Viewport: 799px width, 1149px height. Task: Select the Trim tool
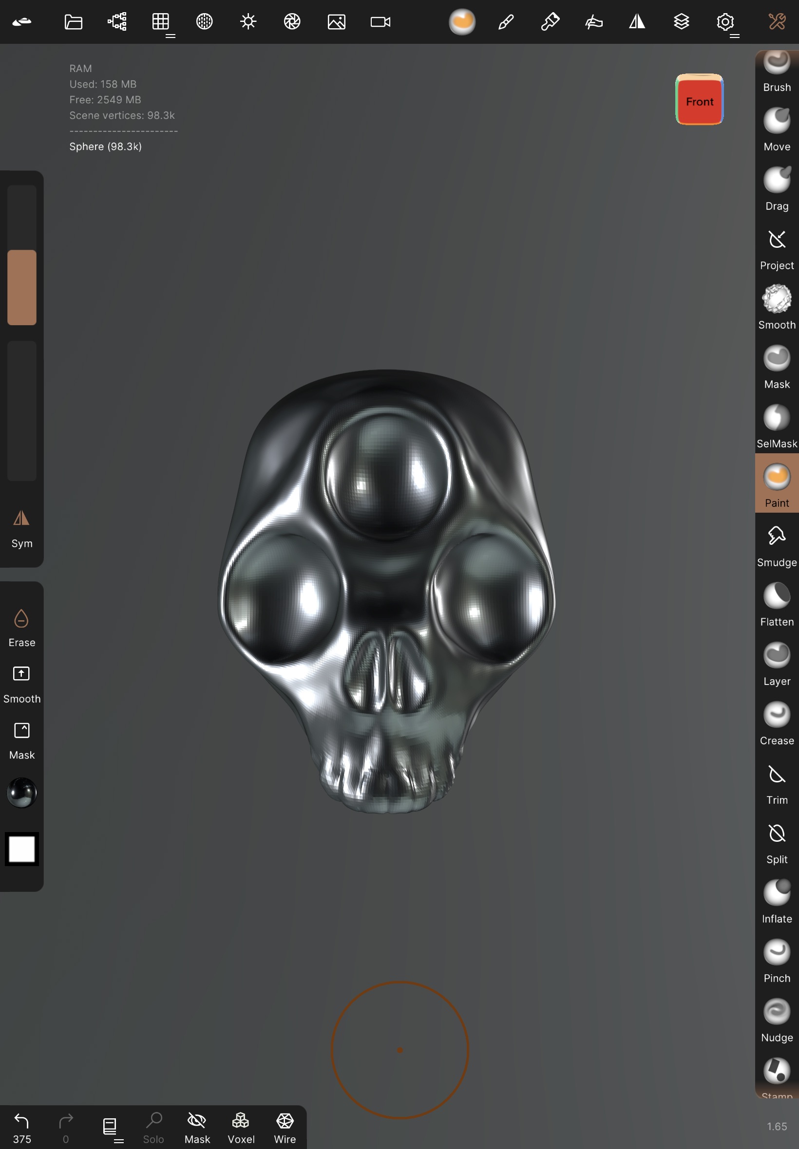point(777,781)
